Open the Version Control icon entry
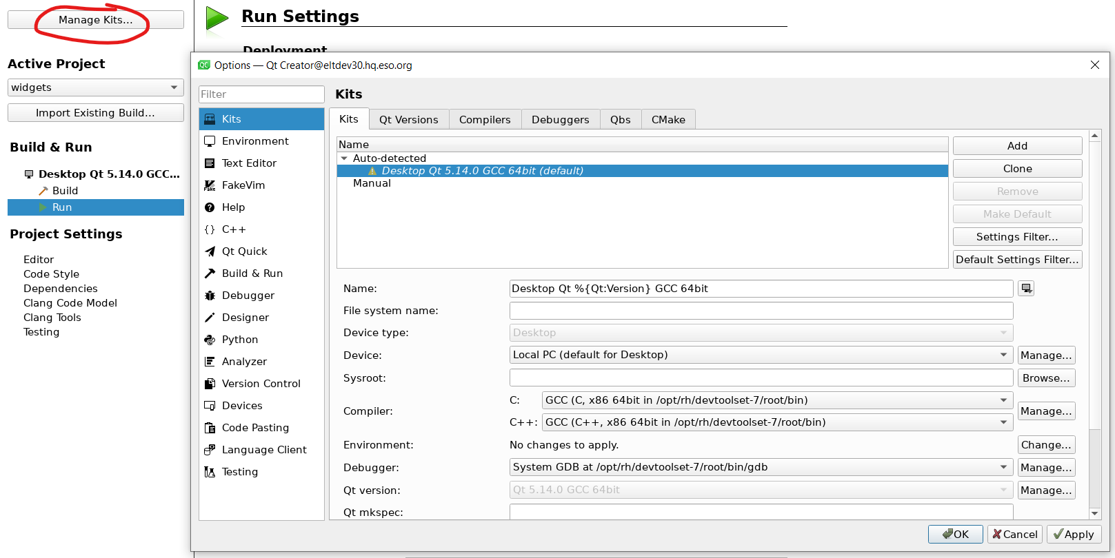Image resolution: width=1115 pixels, height=558 pixels. (210, 384)
